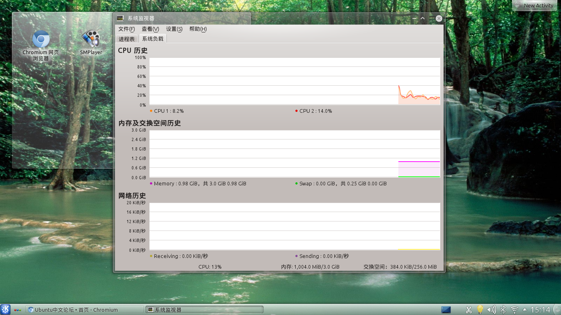Open the 查看(V) menu

point(150,29)
